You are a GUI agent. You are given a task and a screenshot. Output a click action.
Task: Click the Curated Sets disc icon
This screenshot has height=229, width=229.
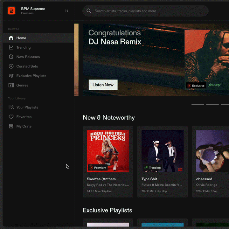click(11, 66)
